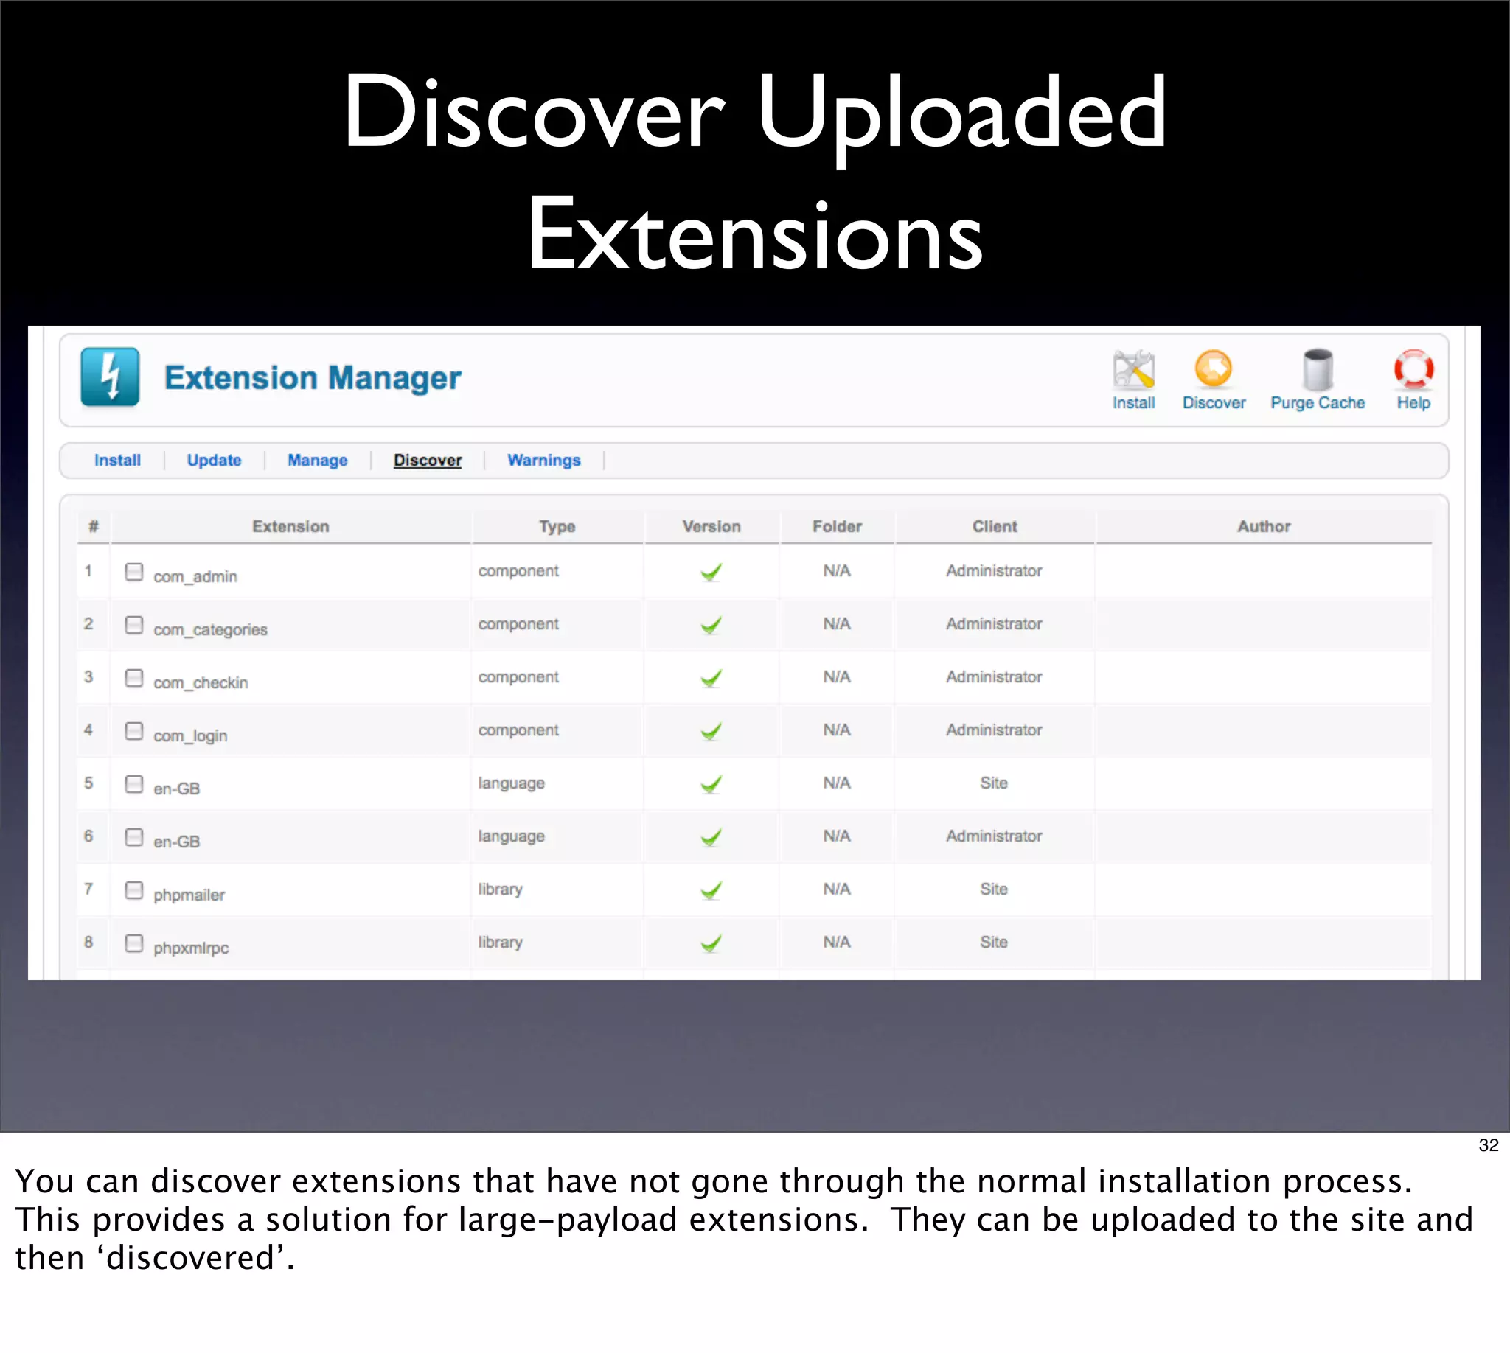Click the # column header
The height and width of the screenshot is (1353, 1510).
tap(94, 526)
